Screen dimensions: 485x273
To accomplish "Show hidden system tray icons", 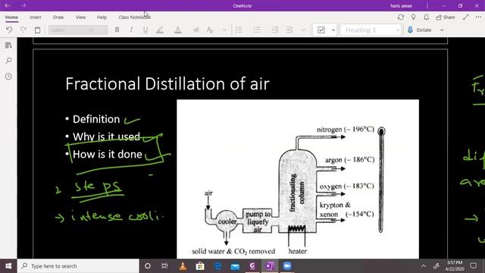I will coord(424,266).
